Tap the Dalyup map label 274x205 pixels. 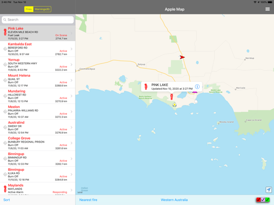point(141,64)
